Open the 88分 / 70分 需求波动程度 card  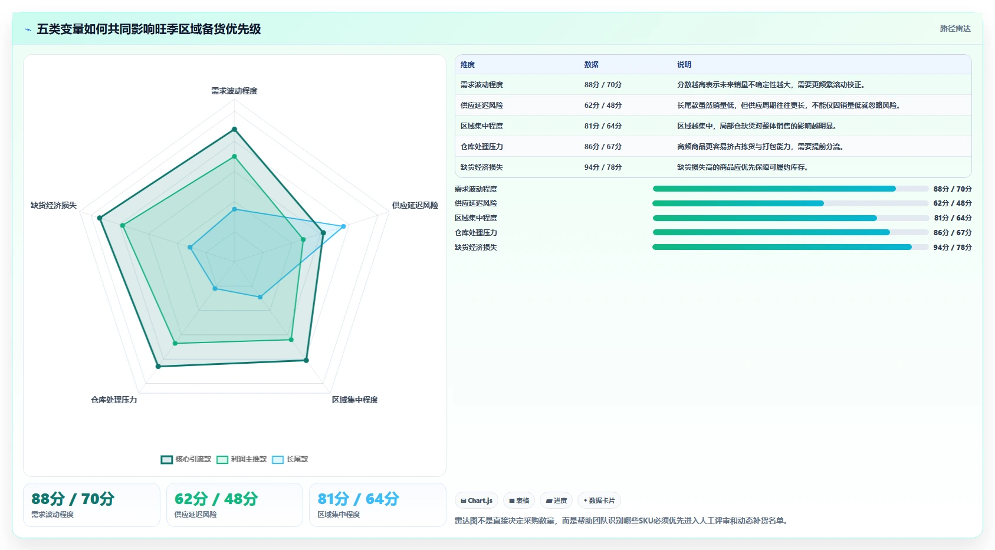click(x=91, y=505)
